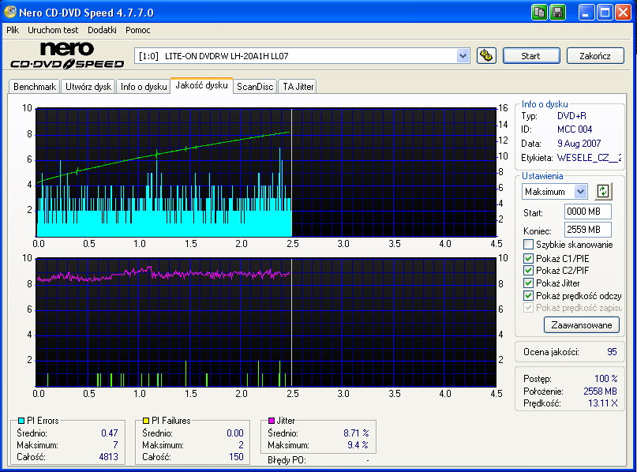Toggle the Pokaż C2/PIF checkbox

pos(528,271)
